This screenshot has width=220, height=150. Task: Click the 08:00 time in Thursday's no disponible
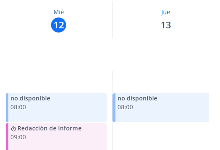pyautogui.click(x=125, y=107)
